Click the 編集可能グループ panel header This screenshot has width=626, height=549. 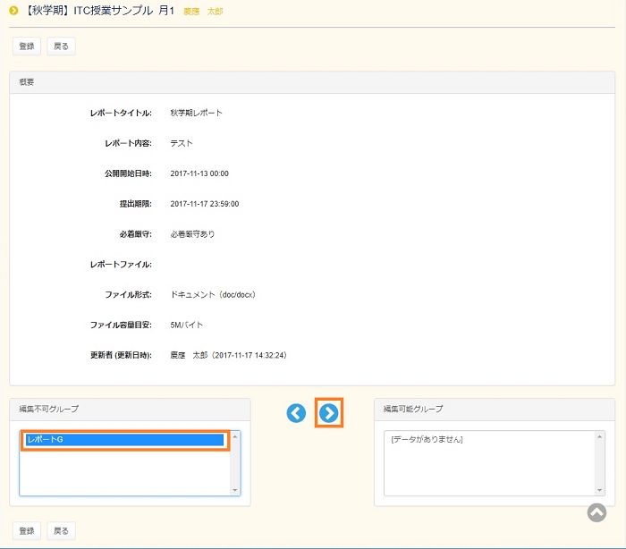point(495,409)
